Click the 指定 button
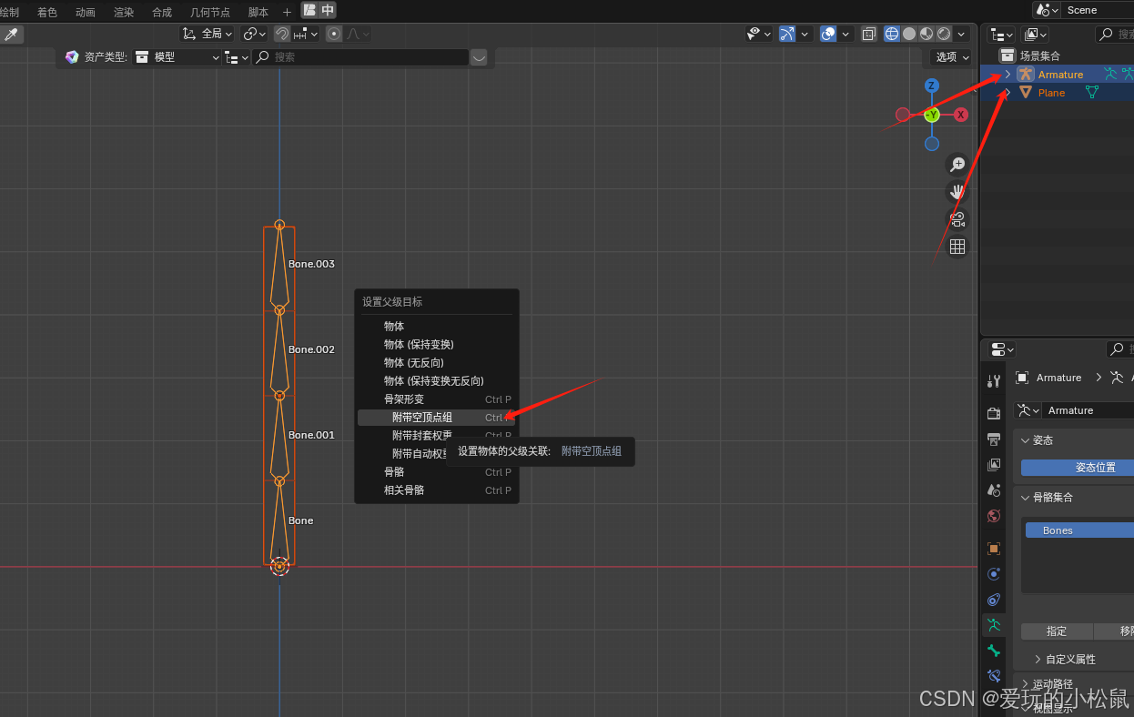Image resolution: width=1134 pixels, height=717 pixels. [1057, 631]
